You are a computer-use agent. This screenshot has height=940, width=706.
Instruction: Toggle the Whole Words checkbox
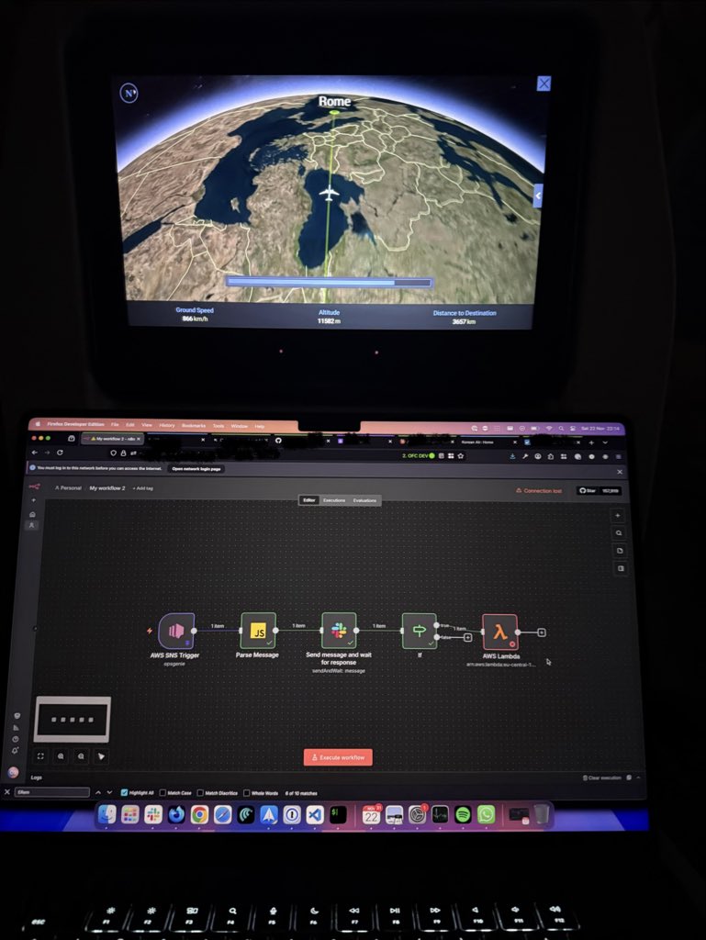click(x=246, y=792)
